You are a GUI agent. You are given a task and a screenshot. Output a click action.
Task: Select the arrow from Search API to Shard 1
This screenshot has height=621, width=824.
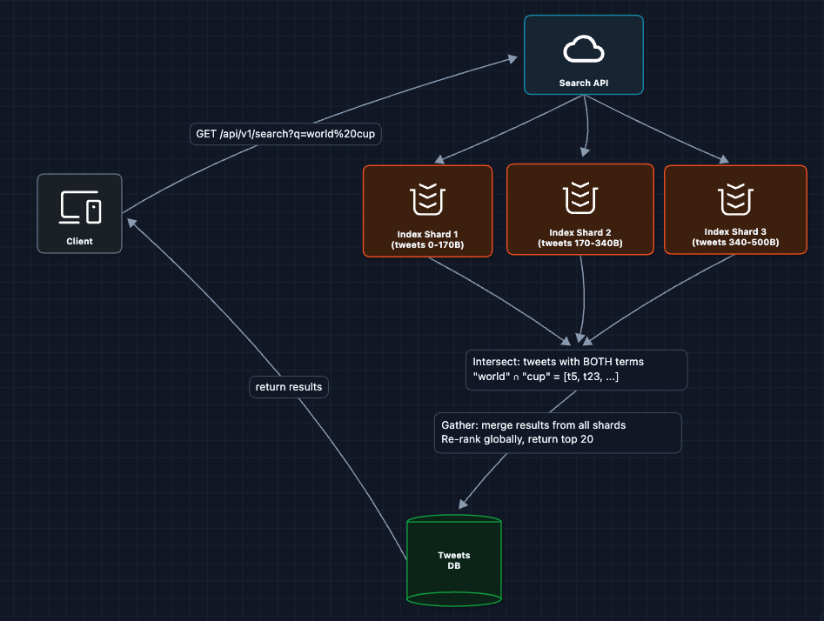click(x=509, y=129)
